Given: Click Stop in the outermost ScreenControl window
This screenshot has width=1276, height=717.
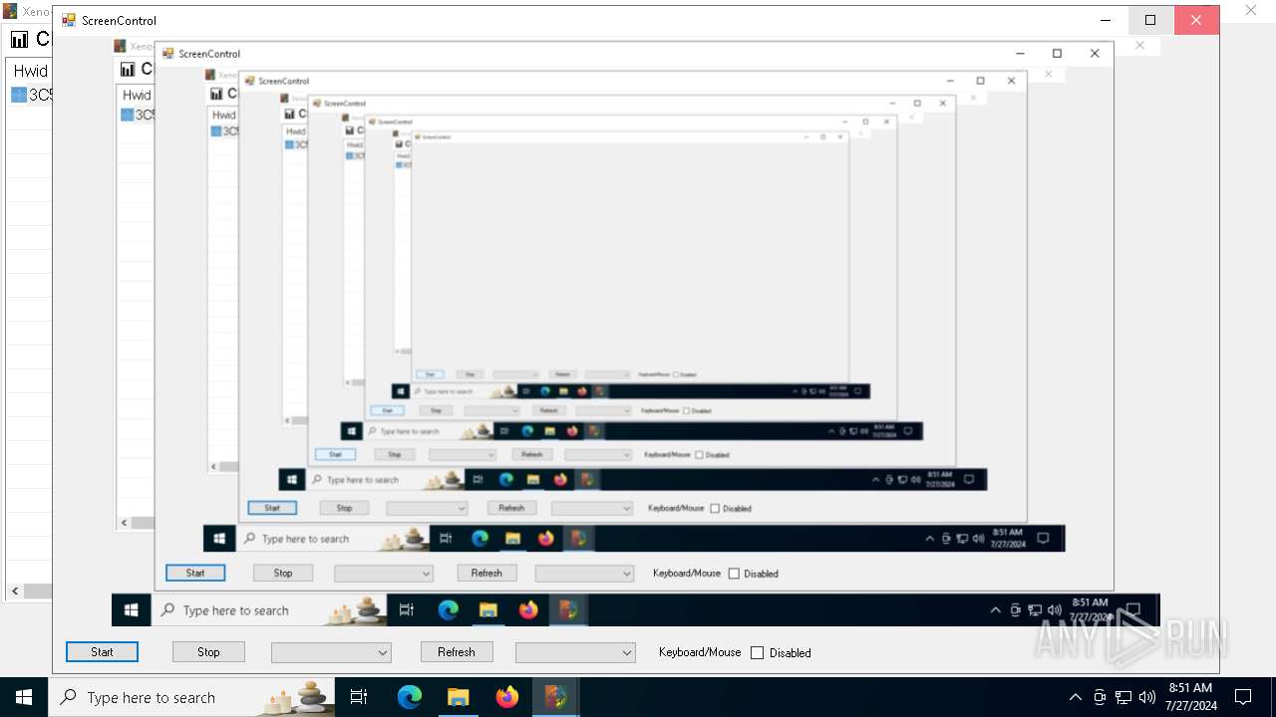Looking at the screenshot, I should (x=208, y=652).
